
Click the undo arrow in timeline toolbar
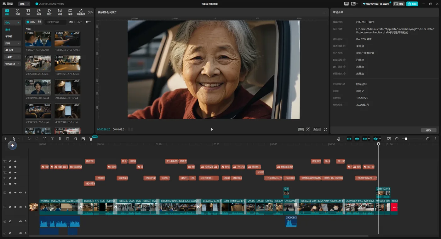click(x=29, y=139)
